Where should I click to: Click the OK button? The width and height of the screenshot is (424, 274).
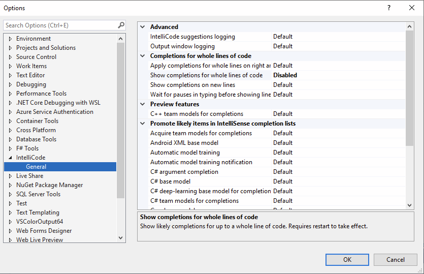[x=347, y=260]
